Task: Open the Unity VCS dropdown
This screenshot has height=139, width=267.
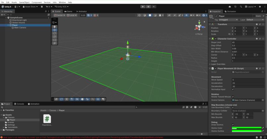Action: click(62, 7)
